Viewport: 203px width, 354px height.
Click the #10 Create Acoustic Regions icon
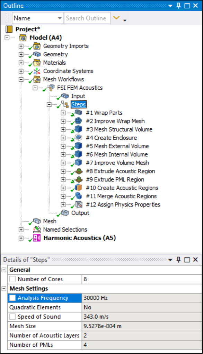click(x=78, y=188)
